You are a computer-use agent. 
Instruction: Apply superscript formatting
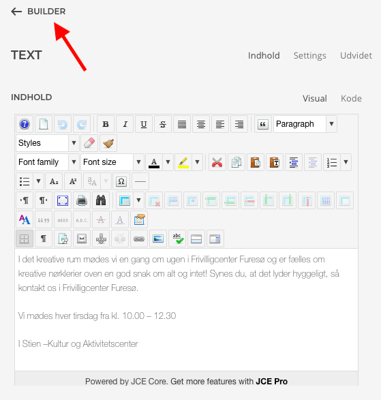73,181
